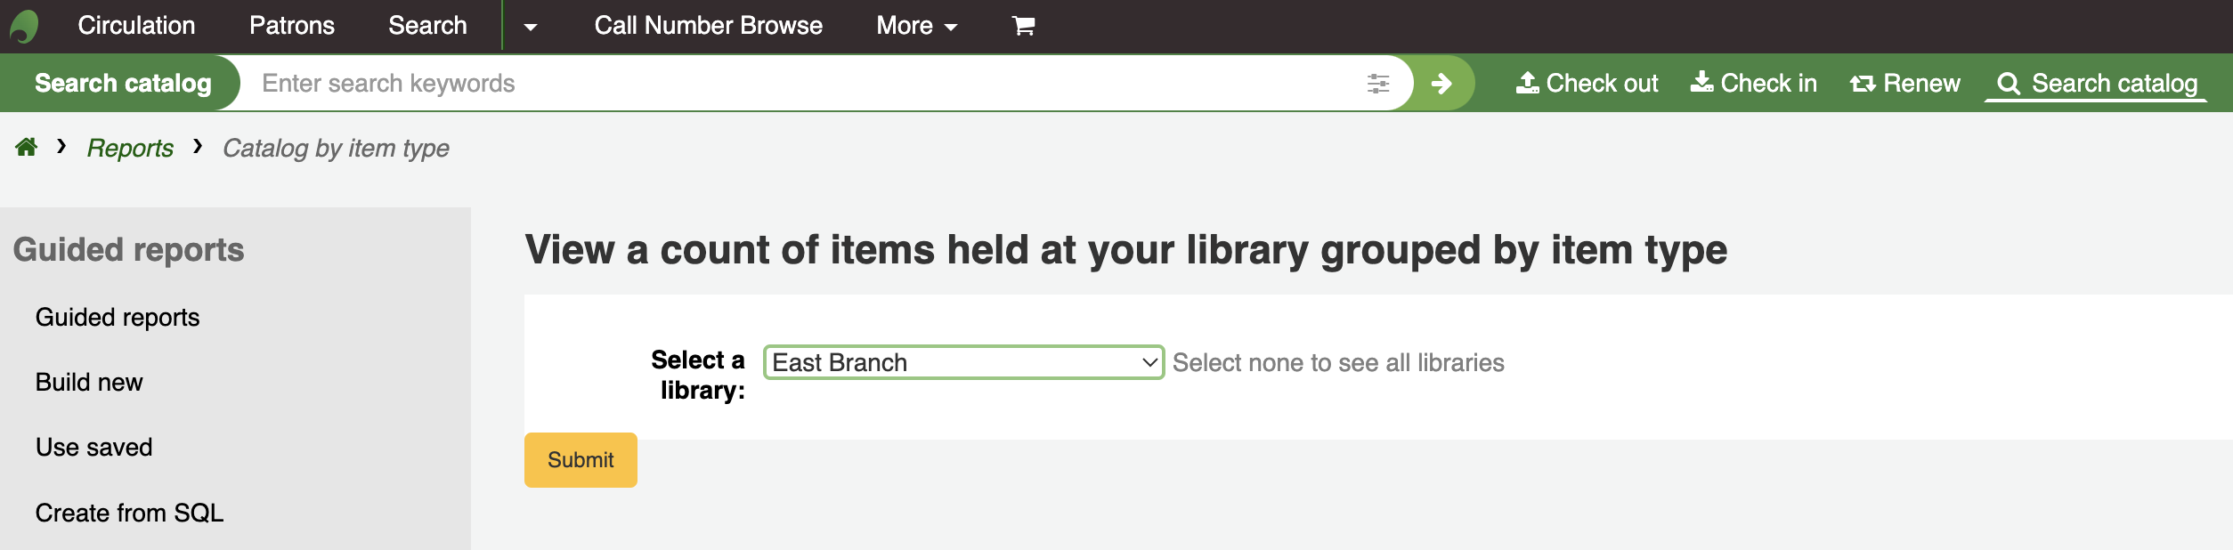Open Build new in the sidebar
Image resolution: width=2233 pixels, height=550 pixels.
89,383
